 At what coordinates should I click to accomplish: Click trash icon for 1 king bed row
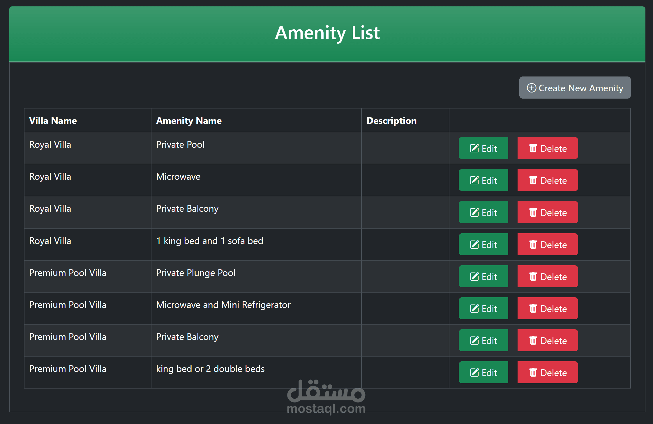tap(533, 245)
